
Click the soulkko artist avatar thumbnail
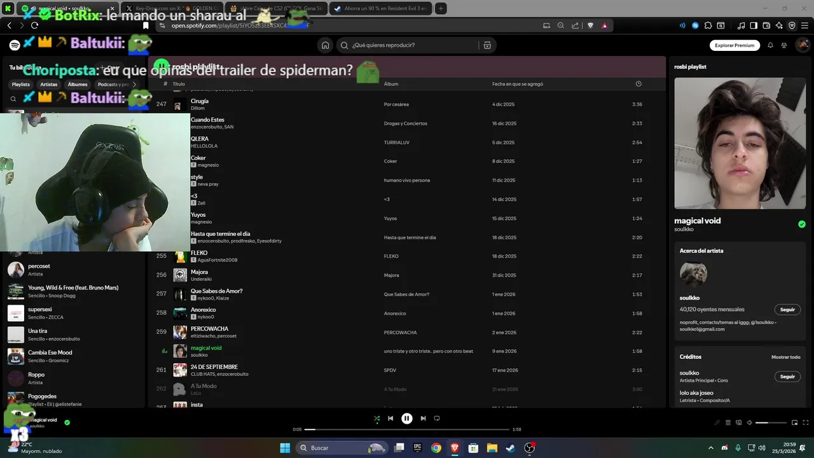[693, 274]
